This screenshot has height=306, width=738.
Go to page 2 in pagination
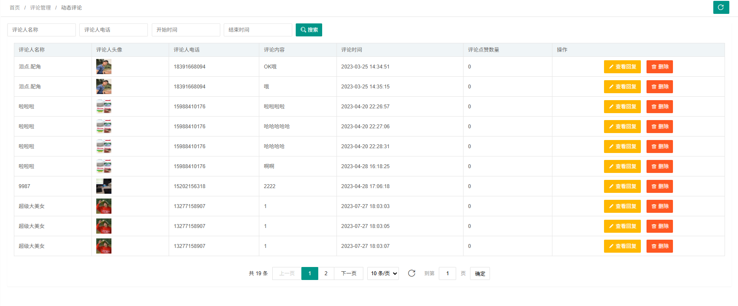tap(326, 273)
